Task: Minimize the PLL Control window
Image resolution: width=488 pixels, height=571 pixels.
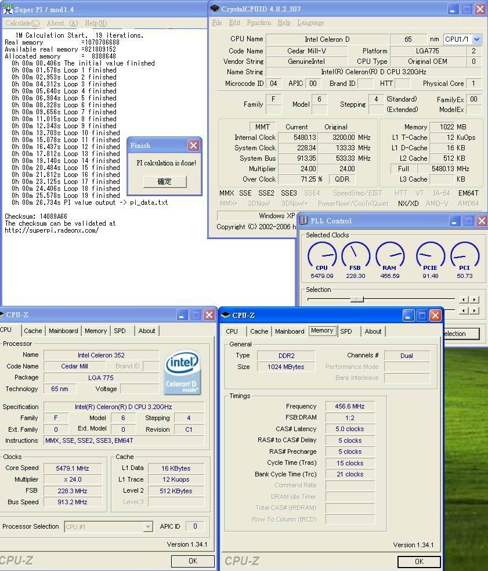Action: click(x=454, y=221)
